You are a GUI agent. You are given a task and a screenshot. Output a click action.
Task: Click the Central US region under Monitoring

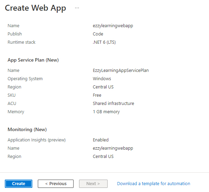103,156
